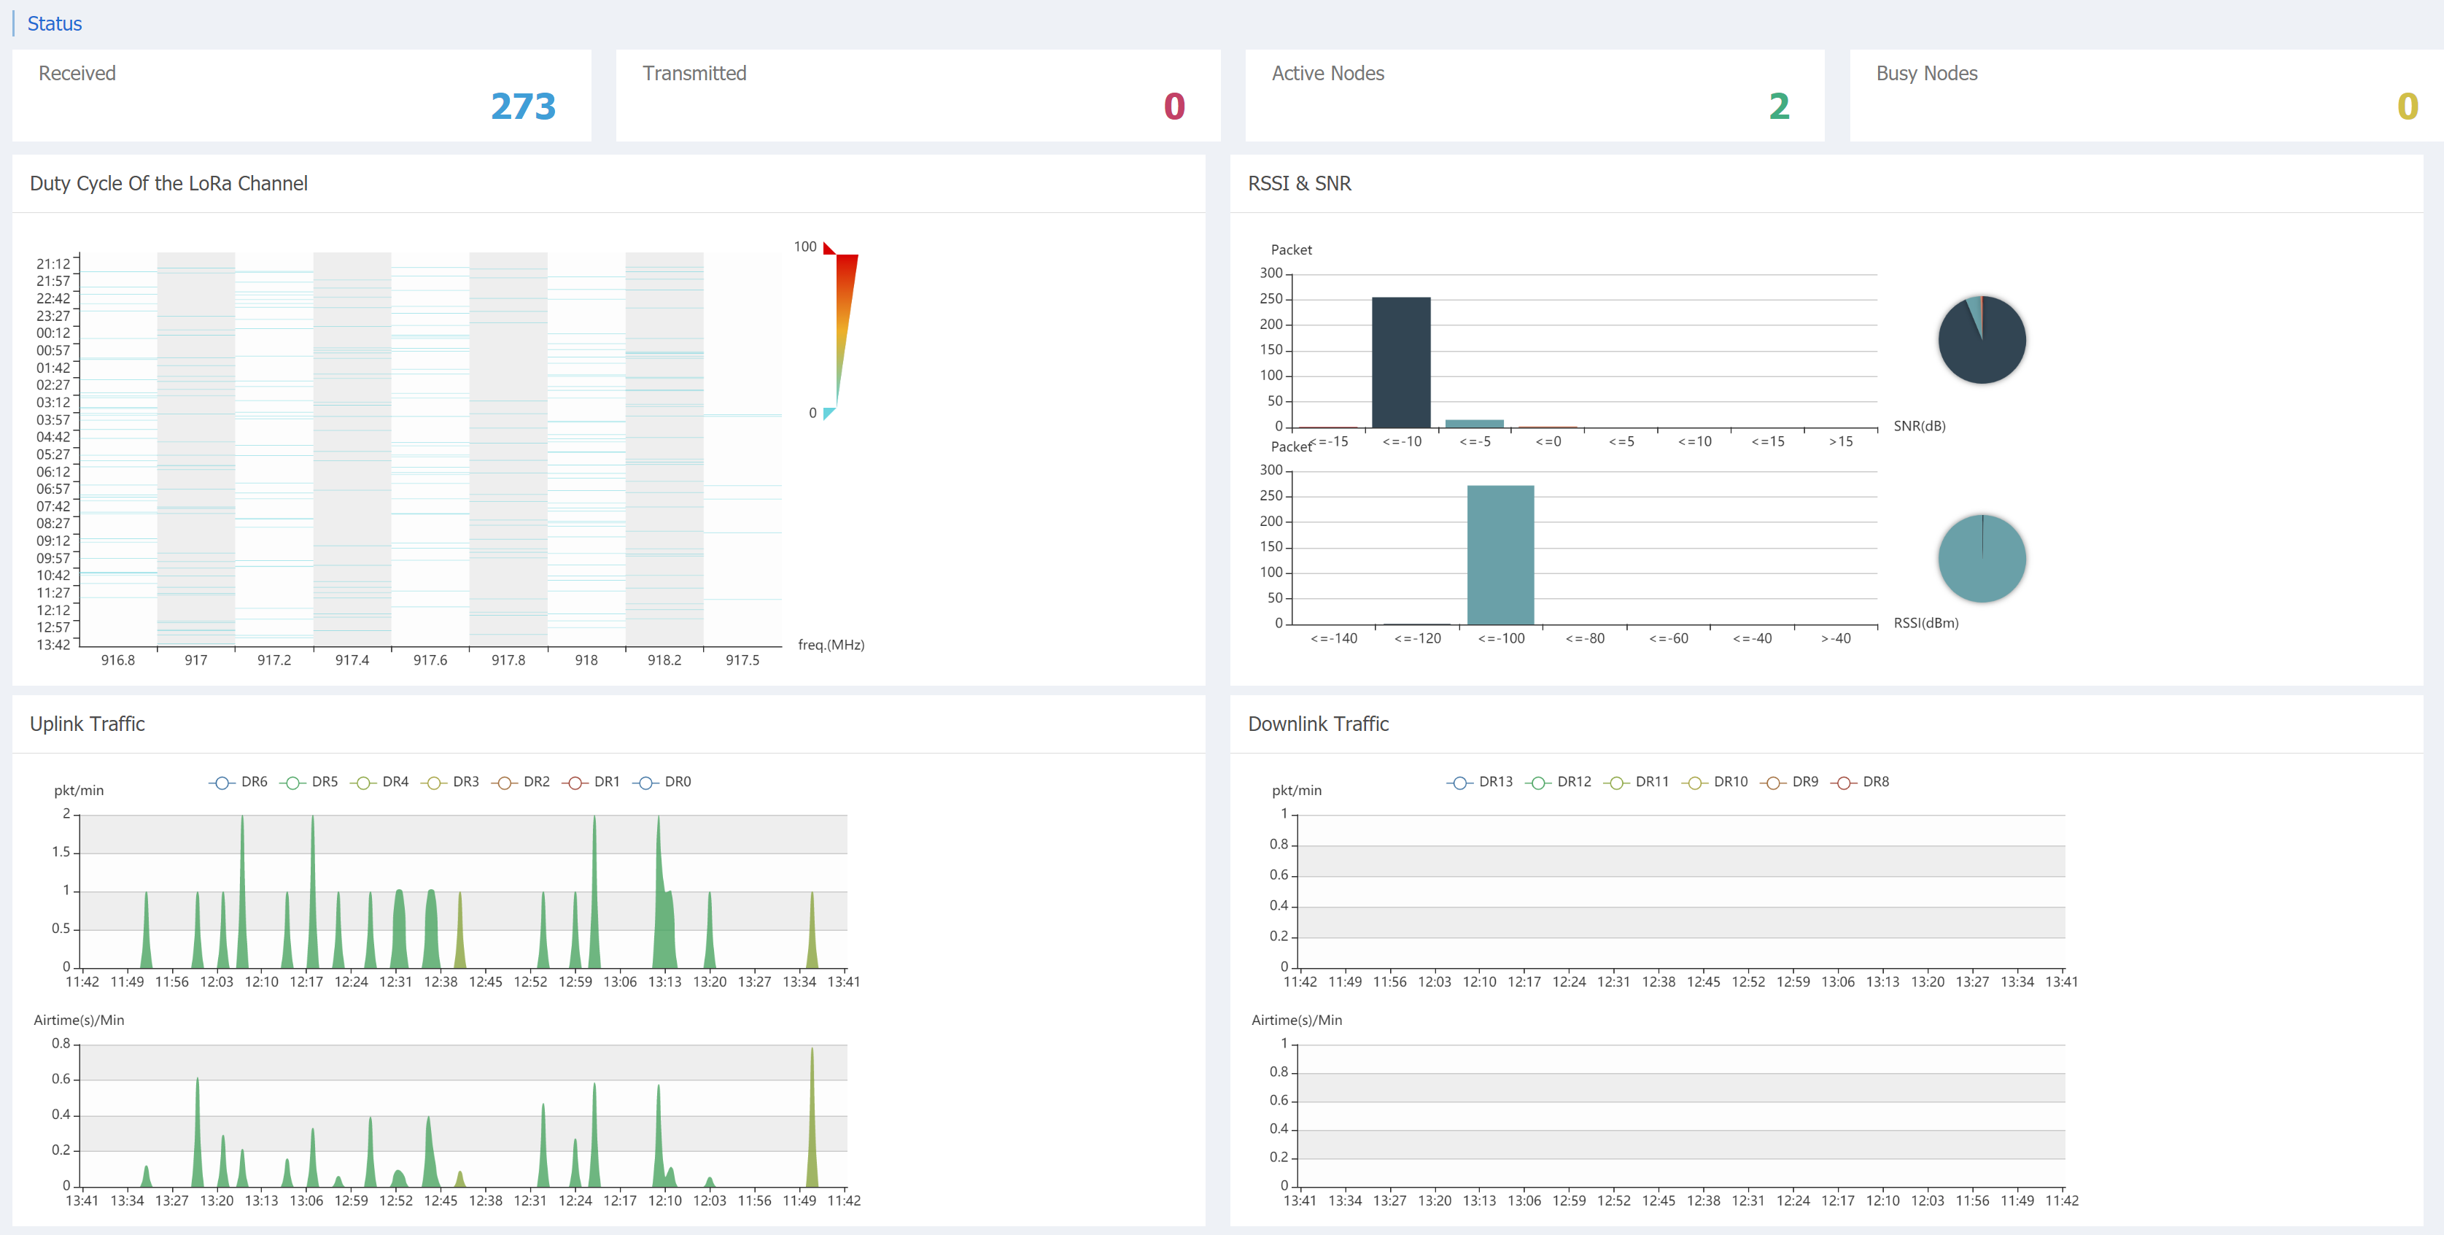
Task: Toggle DR6 series in Uplink Traffic legend
Action: (x=238, y=782)
